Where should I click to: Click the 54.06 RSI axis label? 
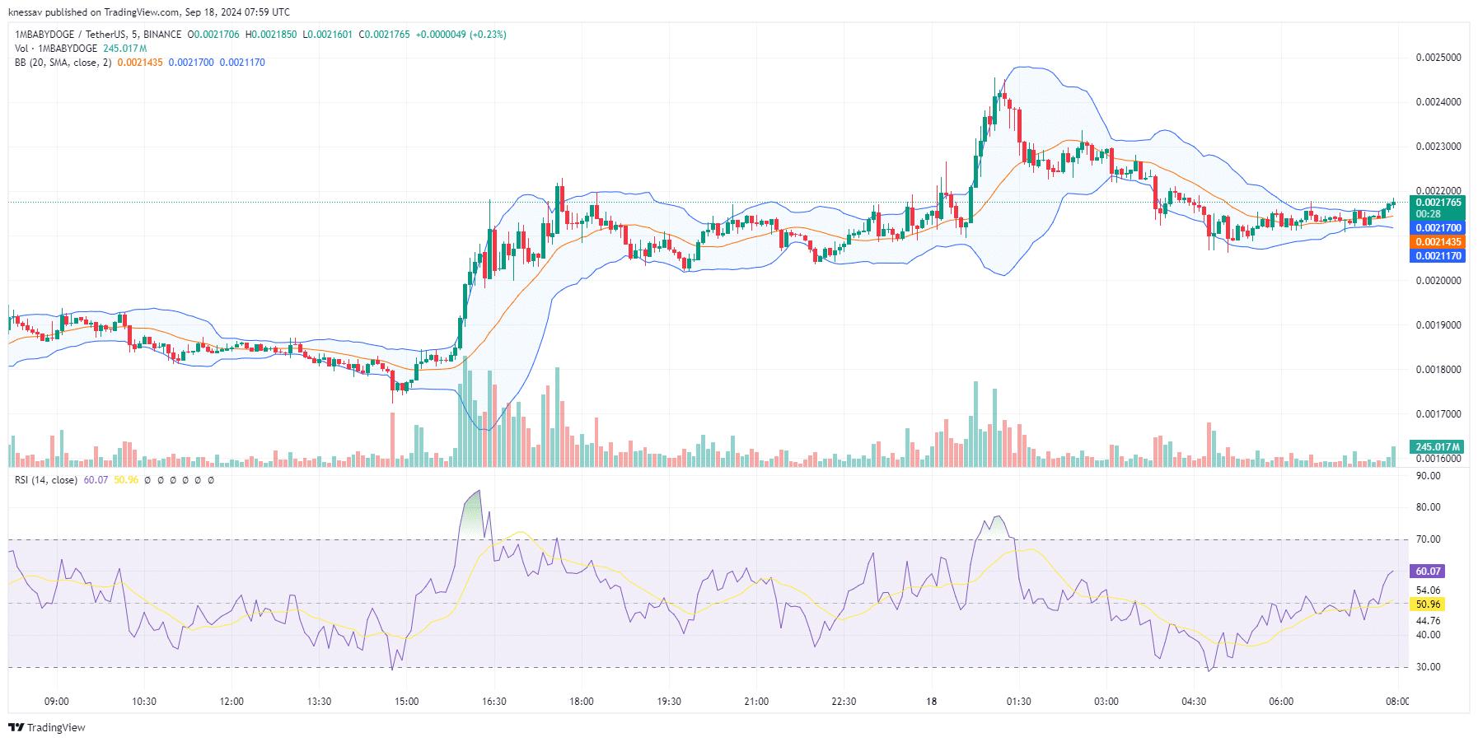pyautogui.click(x=1428, y=590)
